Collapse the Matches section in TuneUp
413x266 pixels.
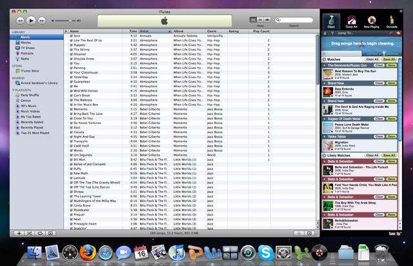click(325, 59)
